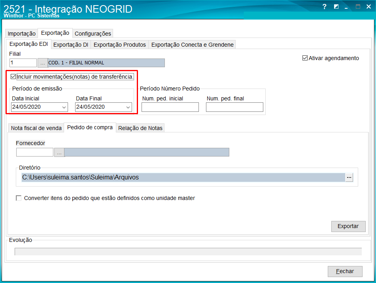
Task: Expand the Data Final date dropdown
Action: [x=128, y=107]
